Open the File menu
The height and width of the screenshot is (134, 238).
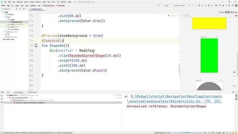click(x=5, y=2)
